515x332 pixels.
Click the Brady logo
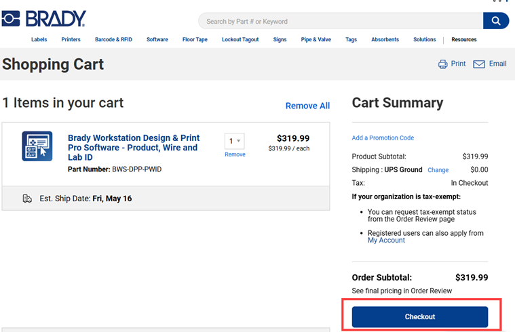click(x=43, y=18)
